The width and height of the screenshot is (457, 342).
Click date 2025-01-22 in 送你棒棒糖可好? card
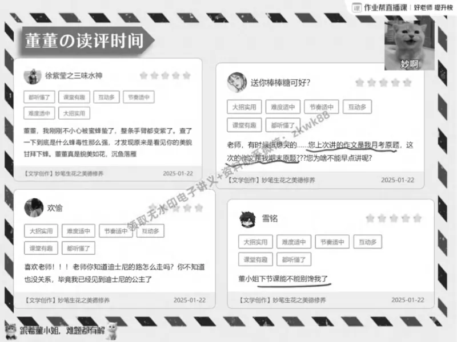[398, 180]
